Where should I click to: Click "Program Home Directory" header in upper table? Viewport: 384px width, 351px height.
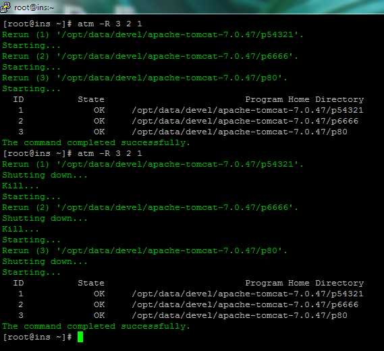304,99
